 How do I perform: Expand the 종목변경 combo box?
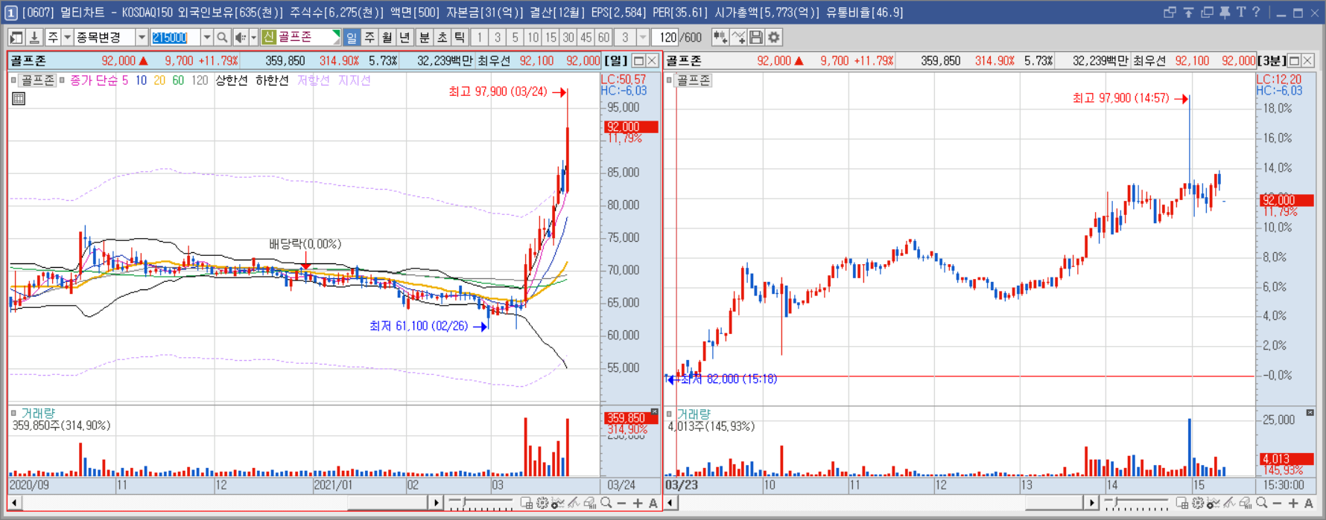click(142, 37)
